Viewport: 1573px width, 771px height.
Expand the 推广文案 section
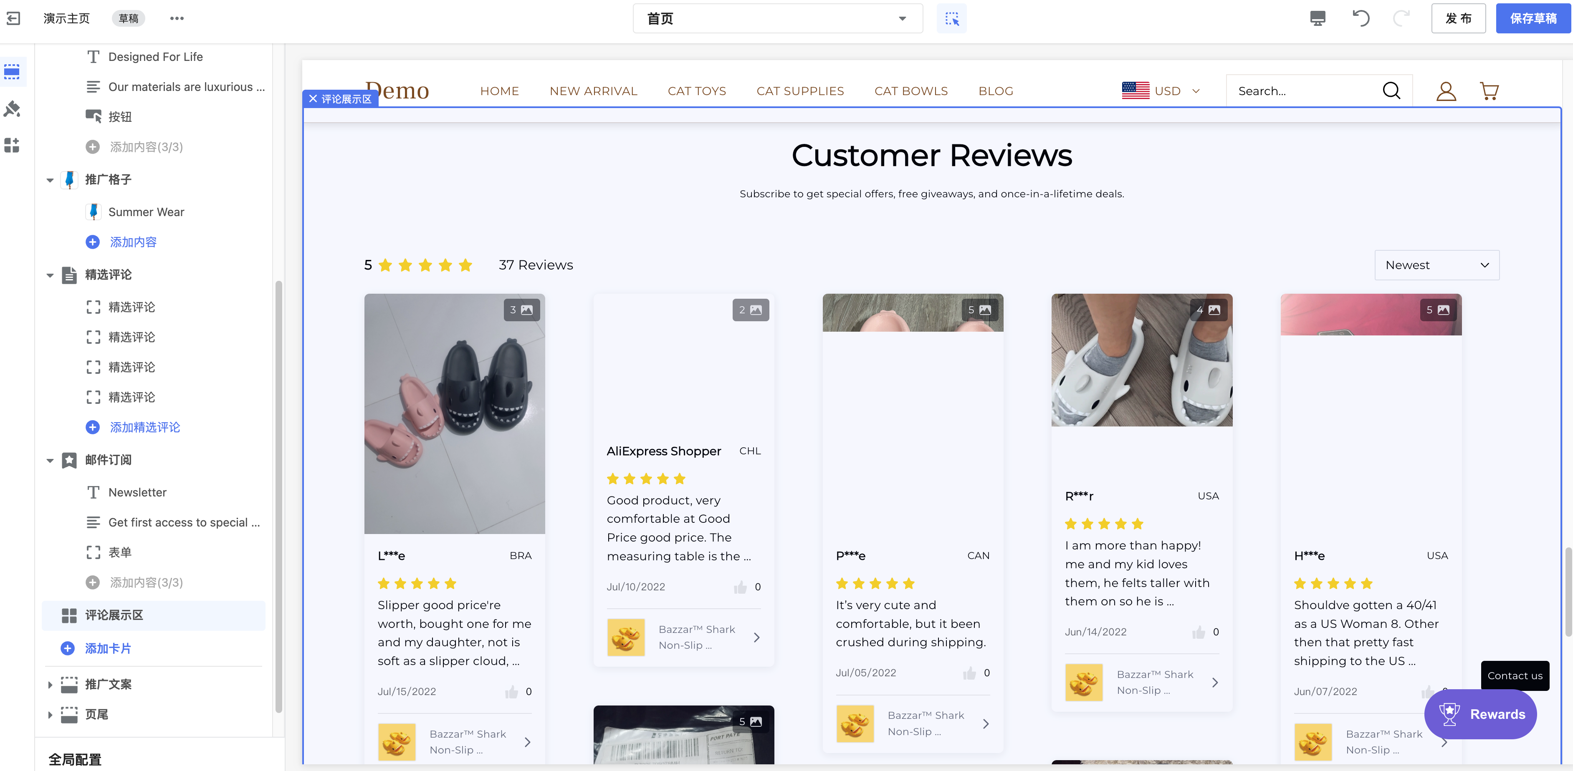coord(50,685)
